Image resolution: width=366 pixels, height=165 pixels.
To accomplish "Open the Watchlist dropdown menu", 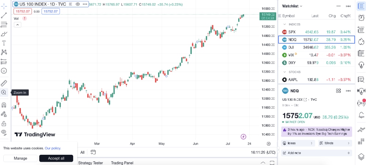I will [x=292, y=6].
